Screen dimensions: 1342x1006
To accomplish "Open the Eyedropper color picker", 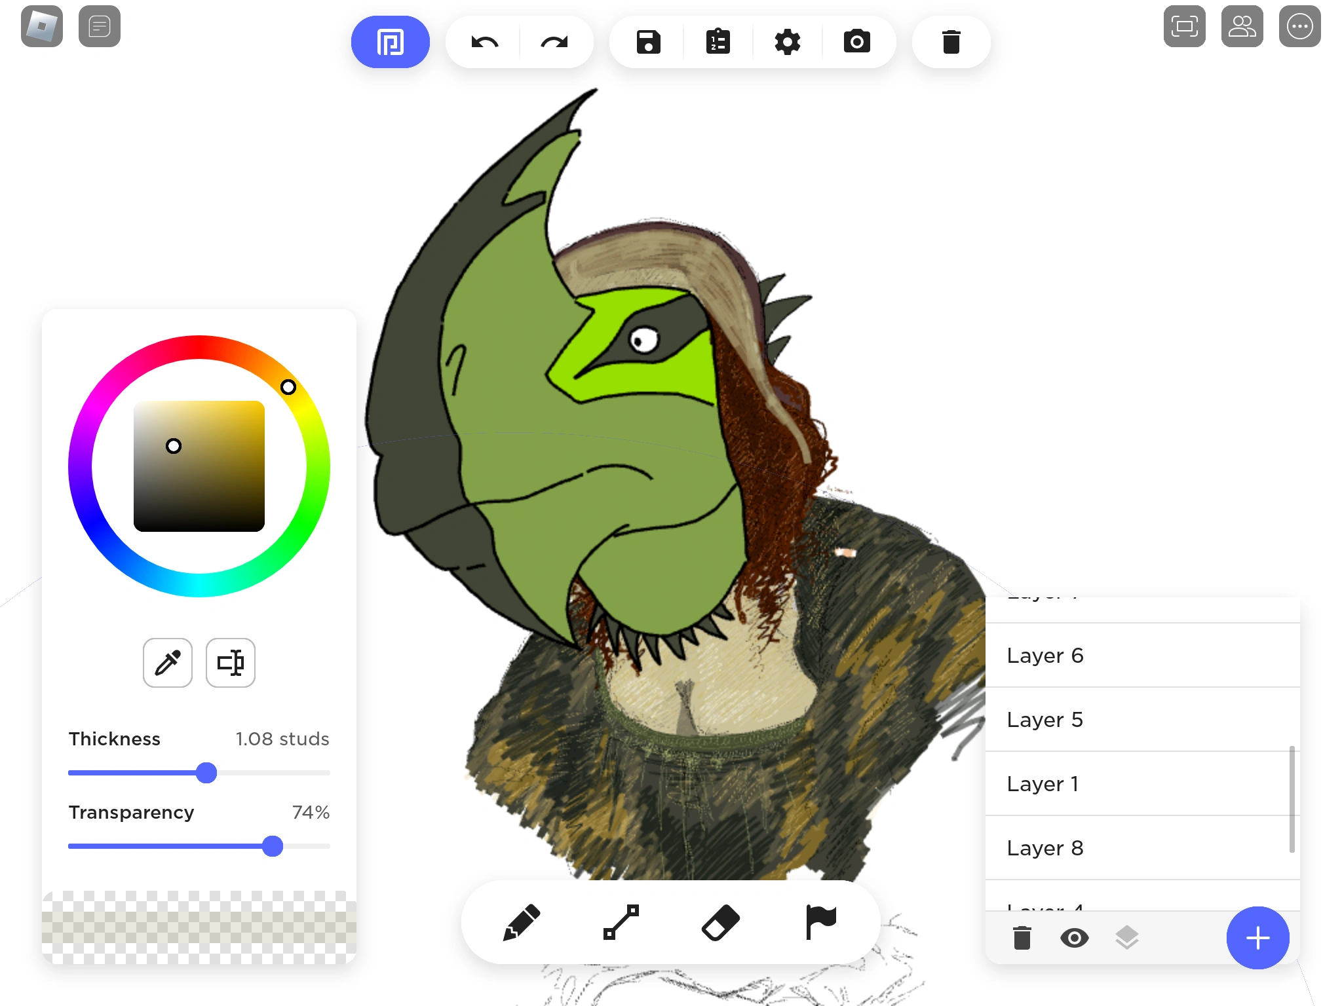I will 168,663.
